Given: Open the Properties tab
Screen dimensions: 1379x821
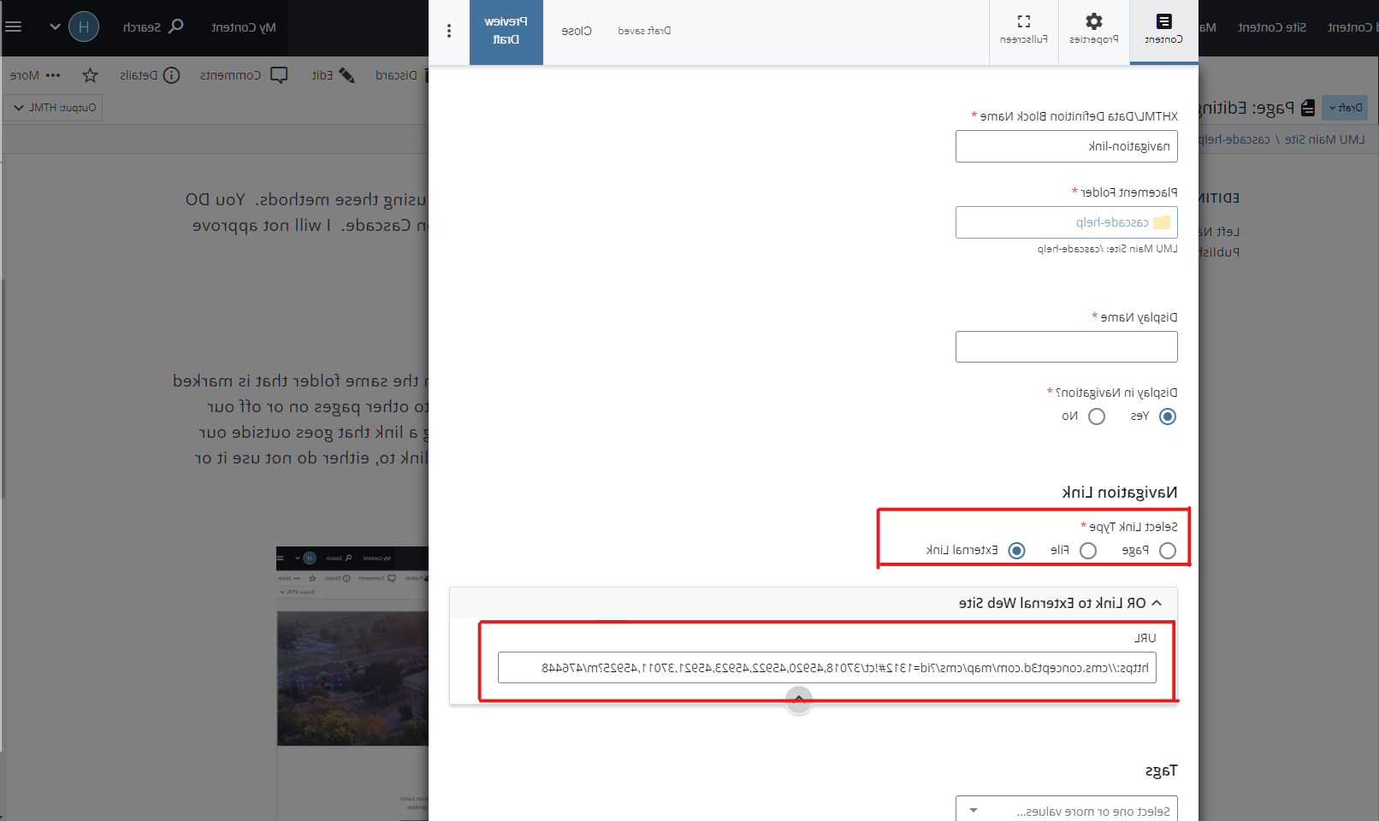Looking at the screenshot, I should [1093, 31].
